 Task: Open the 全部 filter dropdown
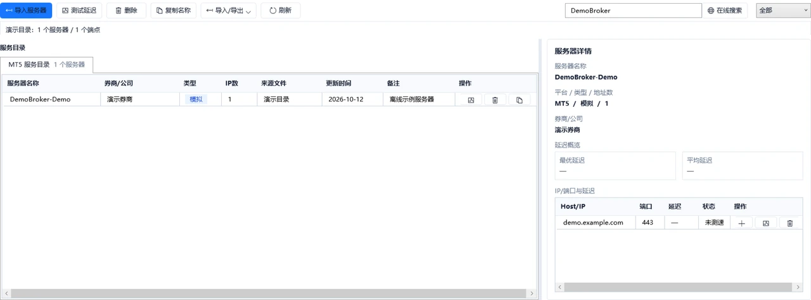(783, 11)
